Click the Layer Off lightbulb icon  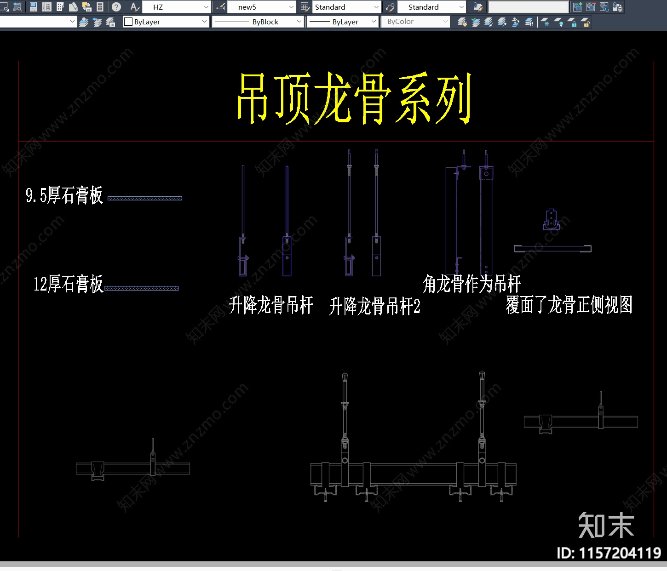click(558, 22)
